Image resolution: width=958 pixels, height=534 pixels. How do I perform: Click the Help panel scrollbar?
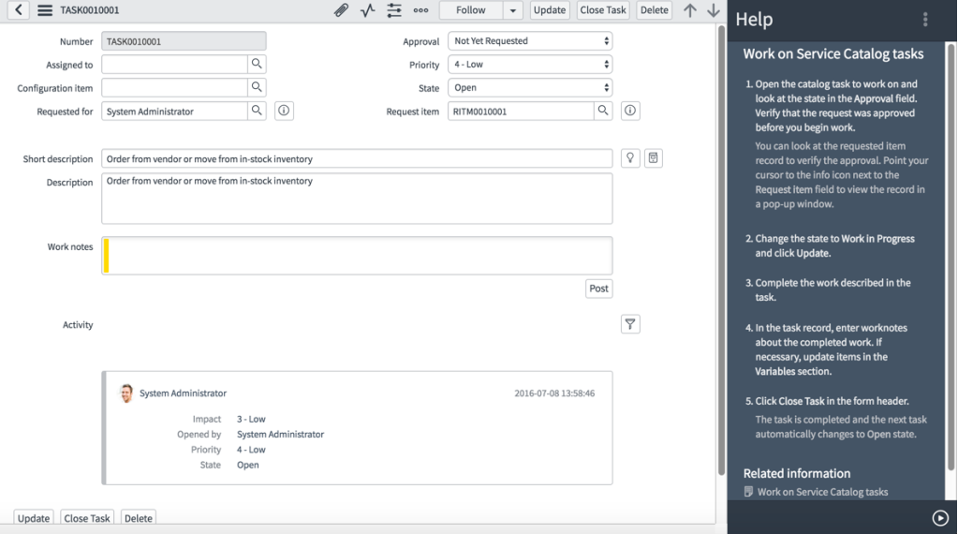(x=951, y=257)
